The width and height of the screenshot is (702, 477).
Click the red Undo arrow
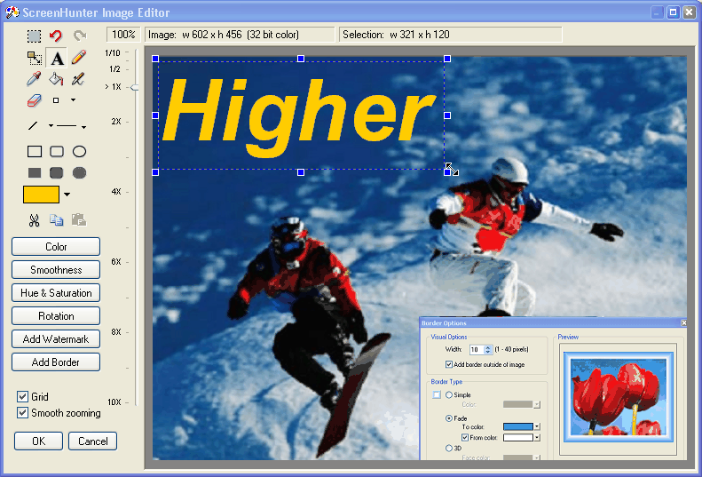[56, 36]
